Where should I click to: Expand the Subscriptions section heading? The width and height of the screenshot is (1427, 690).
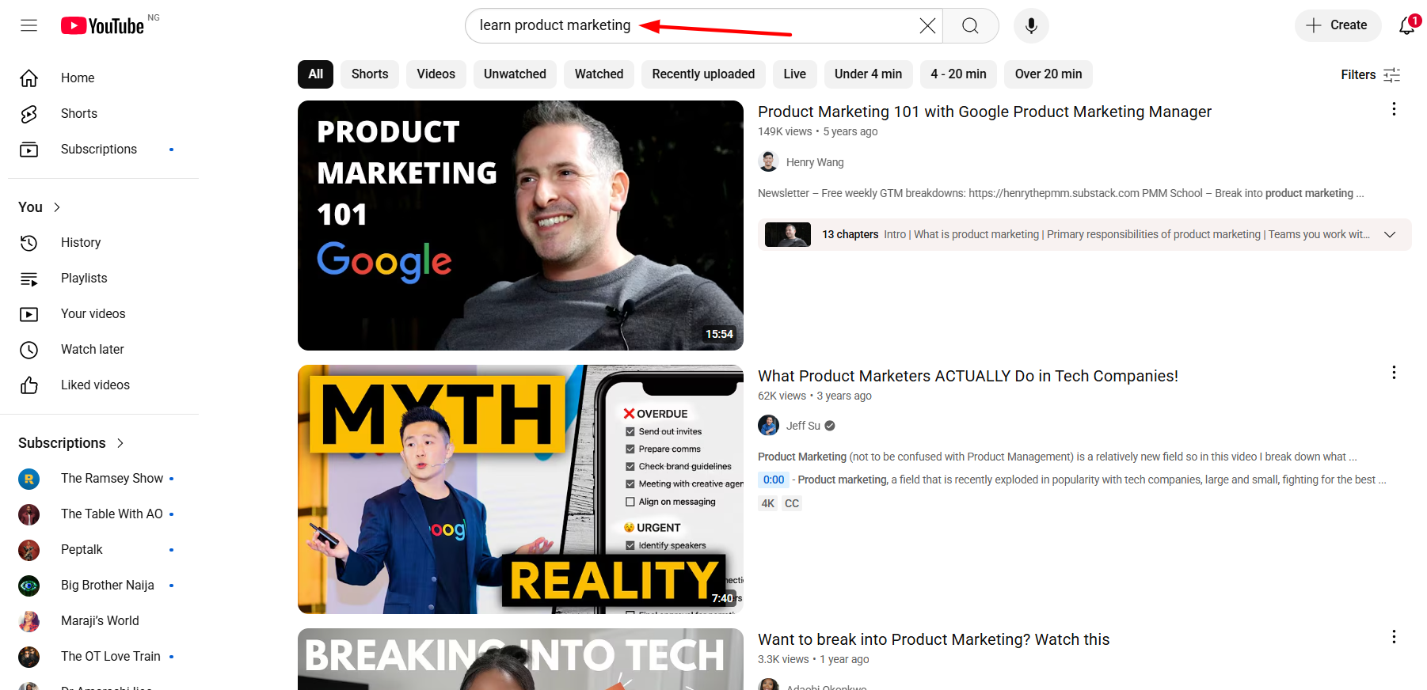tap(71, 443)
